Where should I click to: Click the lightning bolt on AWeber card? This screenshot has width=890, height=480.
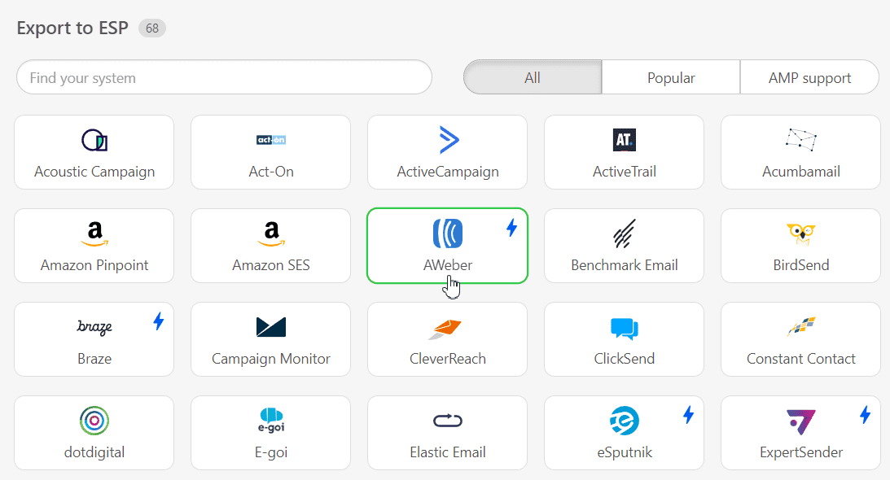pos(512,228)
